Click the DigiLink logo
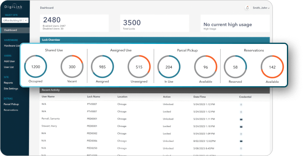303x156 pixels. (x=13, y=7)
